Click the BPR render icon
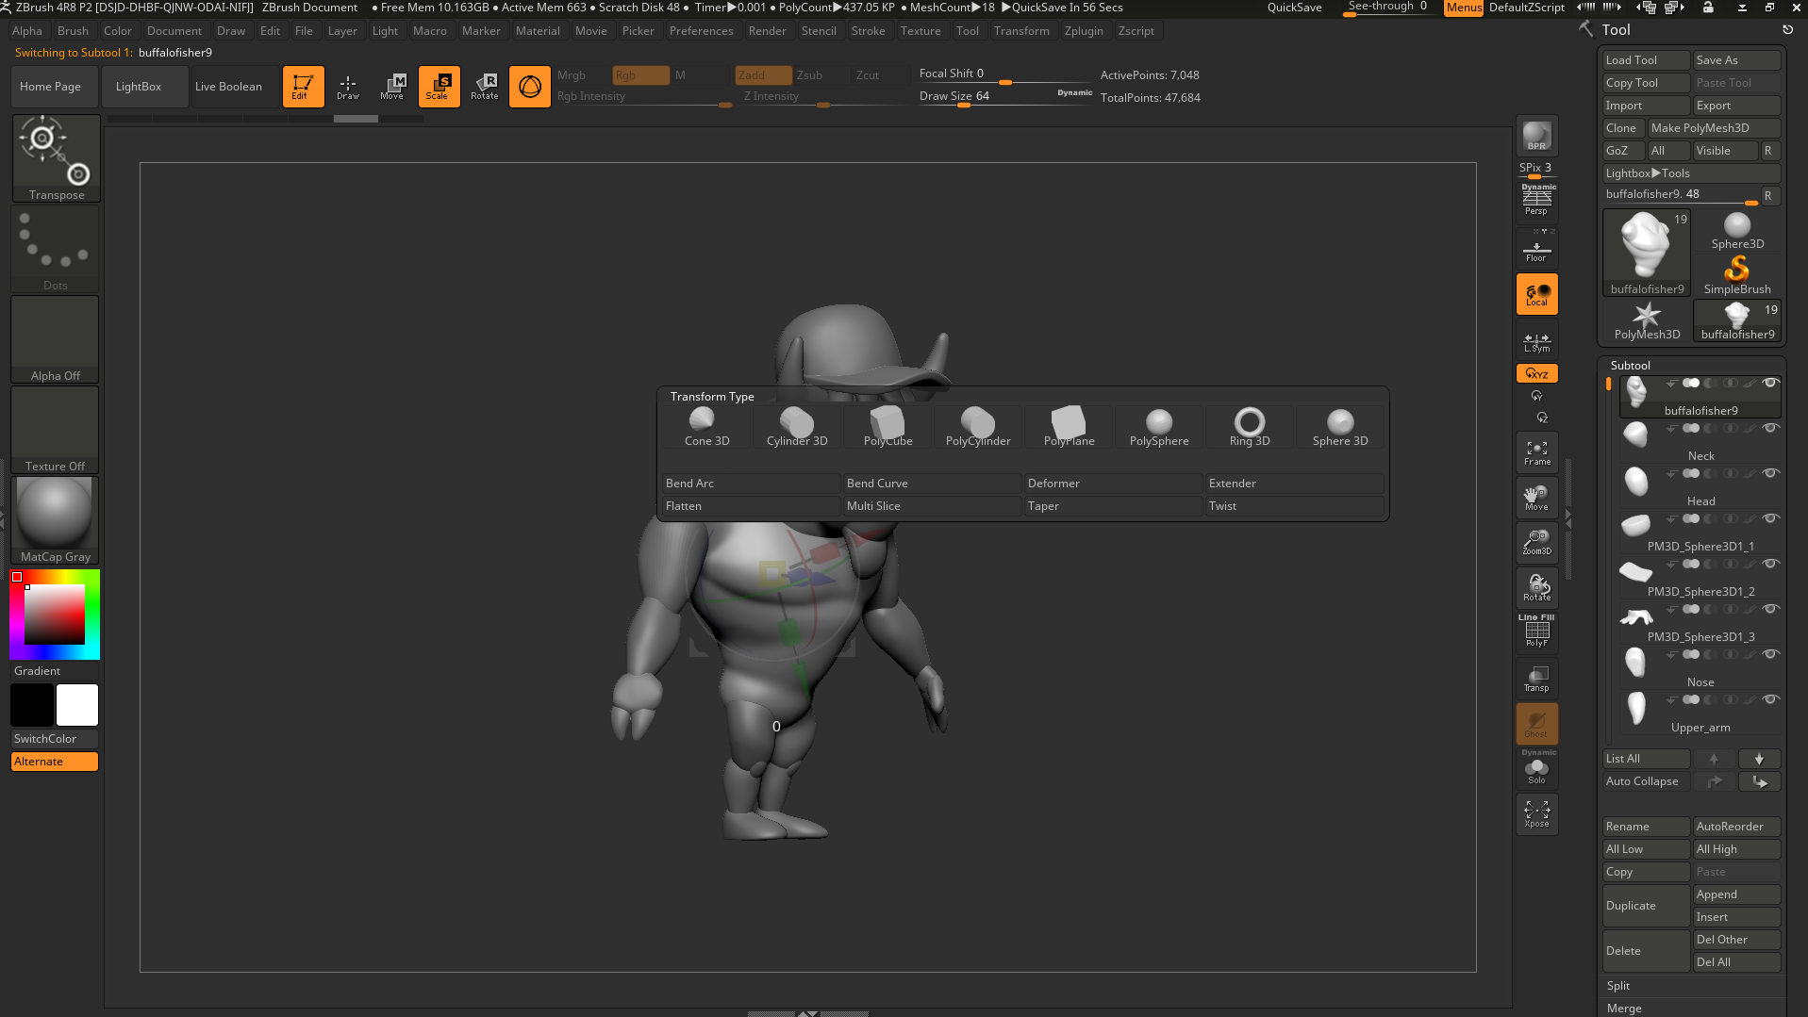This screenshot has width=1808, height=1017. coord(1536,137)
